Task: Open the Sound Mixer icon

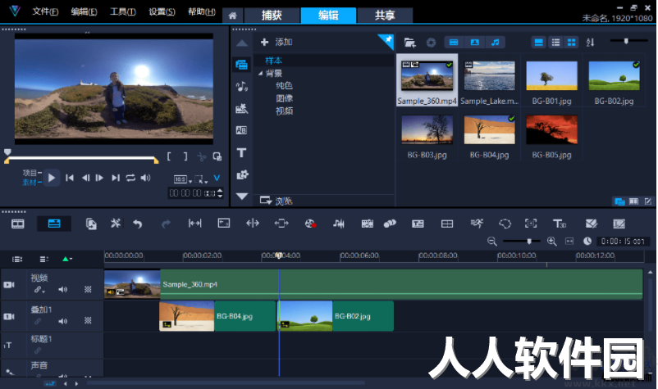Action: (x=339, y=224)
